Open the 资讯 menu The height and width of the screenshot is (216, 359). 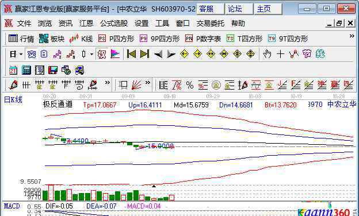pos(66,24)
